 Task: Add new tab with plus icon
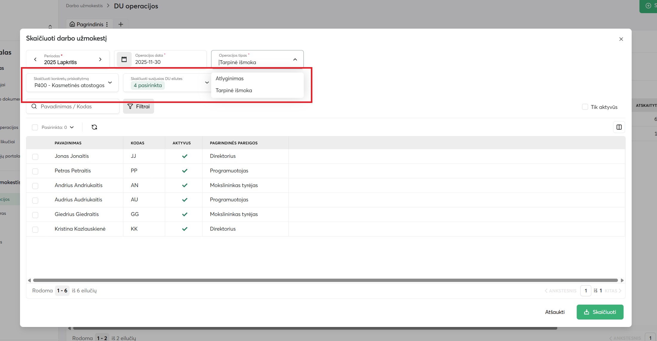pyautogui.click(x=121, y=24)
